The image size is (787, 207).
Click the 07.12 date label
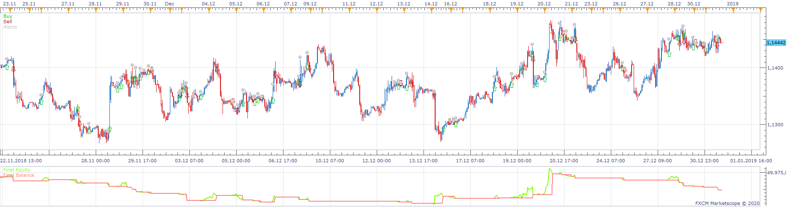[x=291, y=4]
